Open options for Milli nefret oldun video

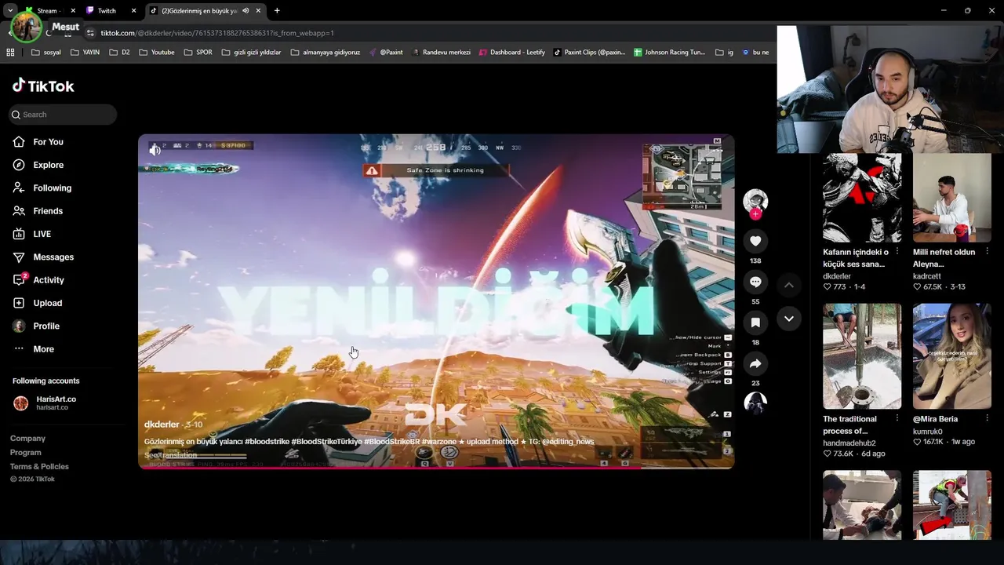(987, 252)
